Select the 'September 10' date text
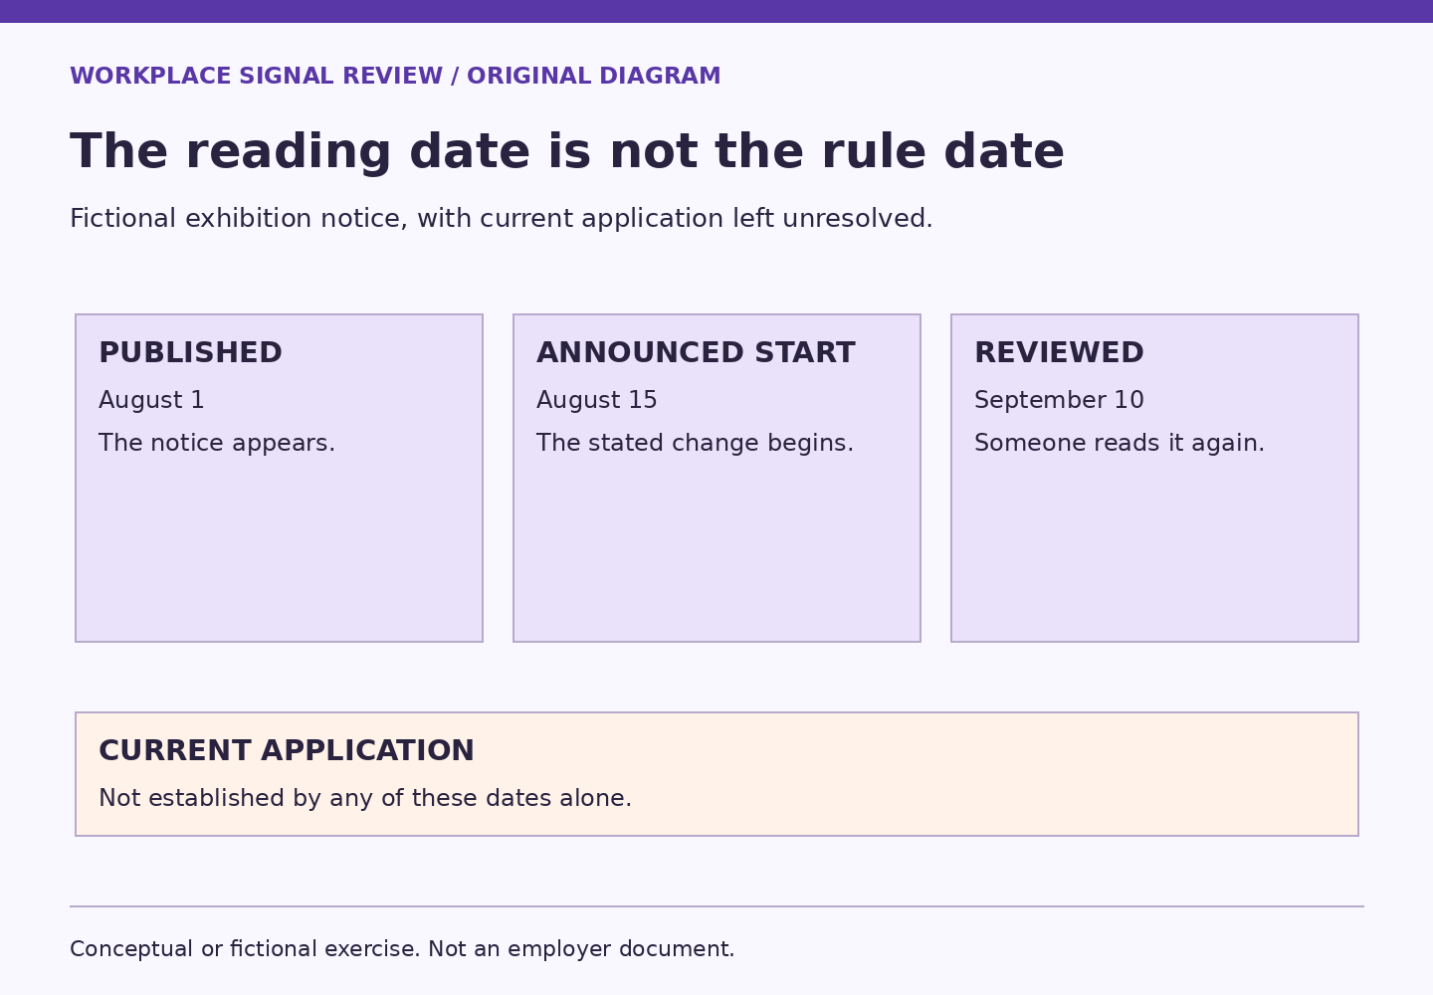Viewport: 1433px width, 995px height. (1059, 401)
